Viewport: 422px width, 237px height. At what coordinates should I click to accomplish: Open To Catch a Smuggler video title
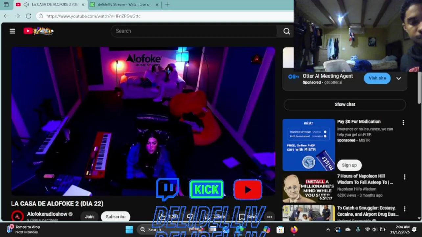[x=367, y=211]
